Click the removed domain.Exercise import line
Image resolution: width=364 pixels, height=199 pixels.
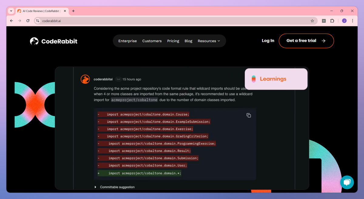145,129
